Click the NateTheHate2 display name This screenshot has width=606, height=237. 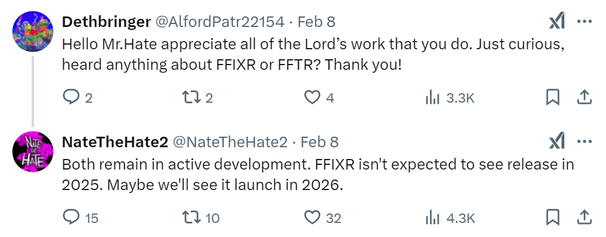pos(115,142)
